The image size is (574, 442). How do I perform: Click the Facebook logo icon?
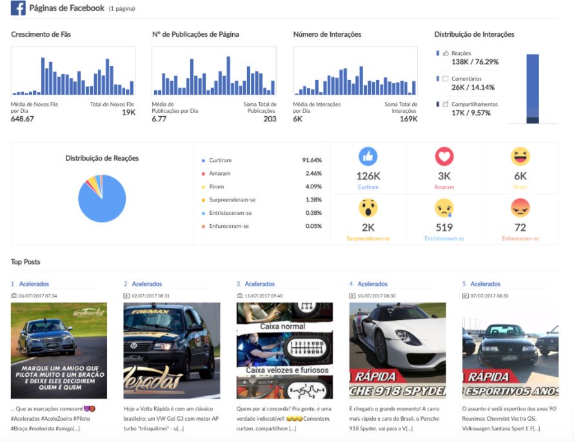[x=18, y=8]
